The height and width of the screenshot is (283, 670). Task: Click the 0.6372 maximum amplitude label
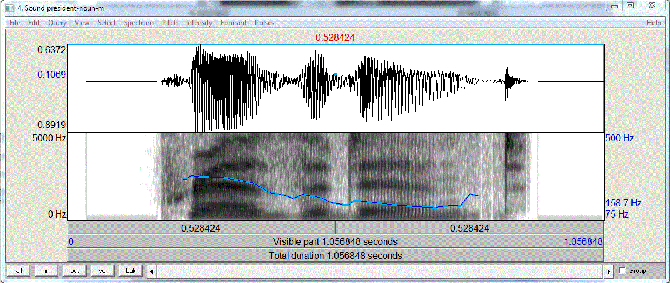pyautogui.click(x=51, y=50)
